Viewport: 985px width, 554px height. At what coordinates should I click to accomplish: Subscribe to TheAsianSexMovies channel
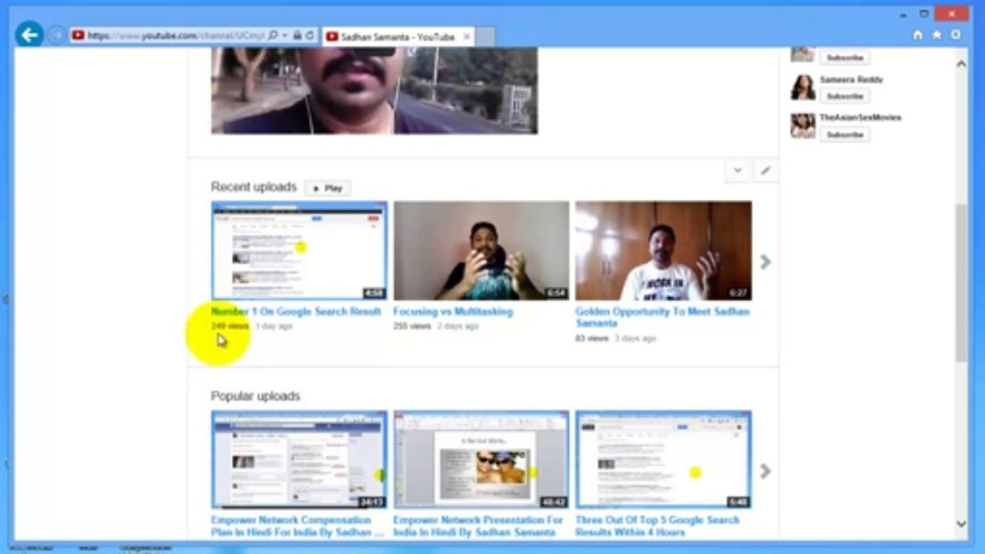[x=845, y=135]
